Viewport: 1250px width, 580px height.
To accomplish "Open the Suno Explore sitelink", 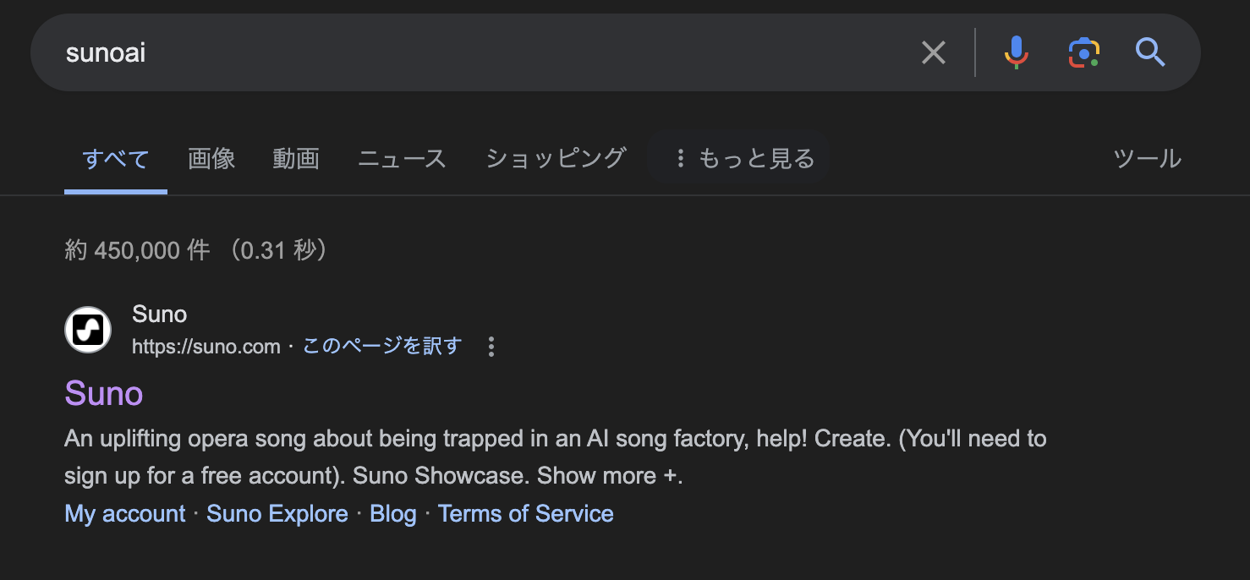I will coord(277,514).
